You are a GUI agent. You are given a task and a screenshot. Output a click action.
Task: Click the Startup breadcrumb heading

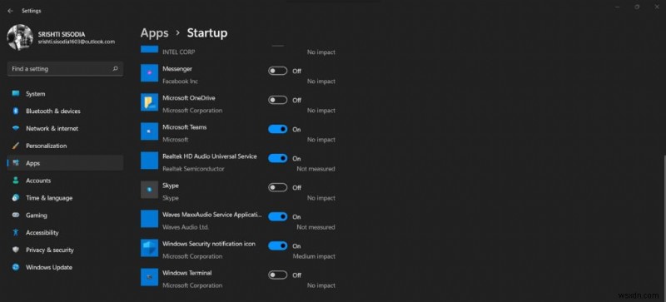pos(207,33)
